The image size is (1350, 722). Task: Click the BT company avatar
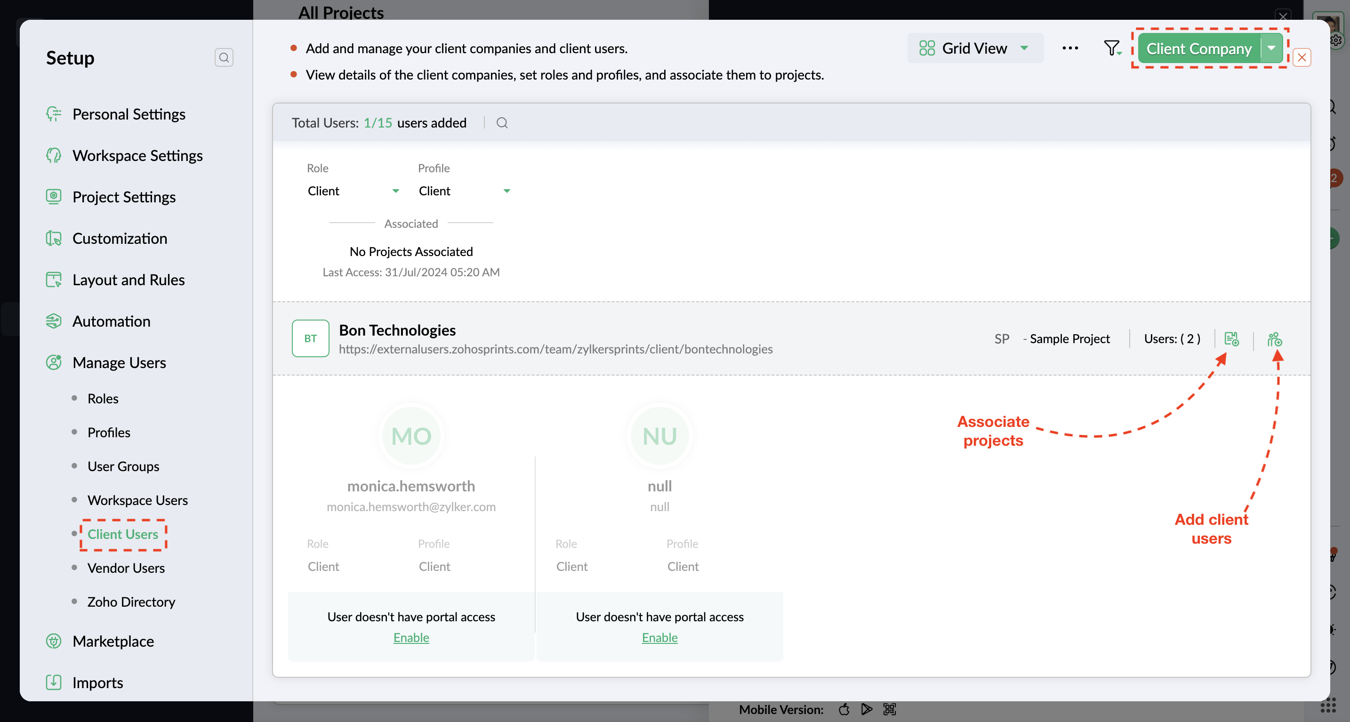click(310, 338)
